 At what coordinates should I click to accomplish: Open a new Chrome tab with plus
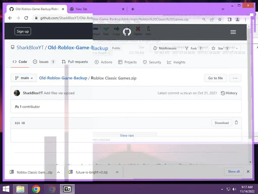(133, 9)
